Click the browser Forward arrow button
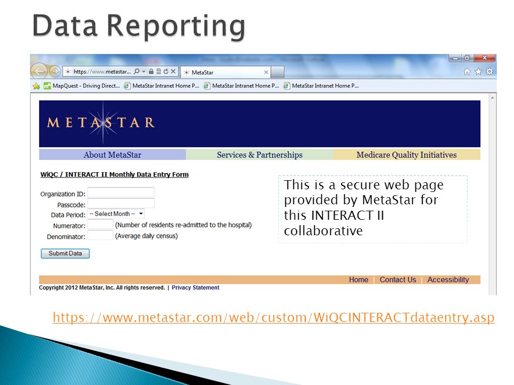 tap(55, 71)
